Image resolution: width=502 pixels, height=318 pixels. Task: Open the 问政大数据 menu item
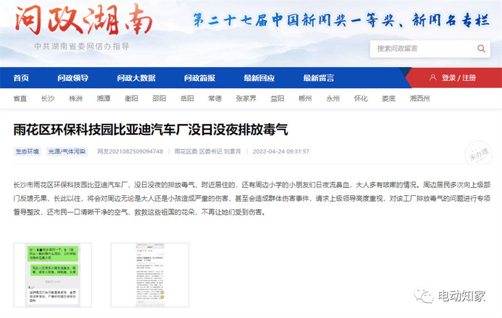point(137,78)
